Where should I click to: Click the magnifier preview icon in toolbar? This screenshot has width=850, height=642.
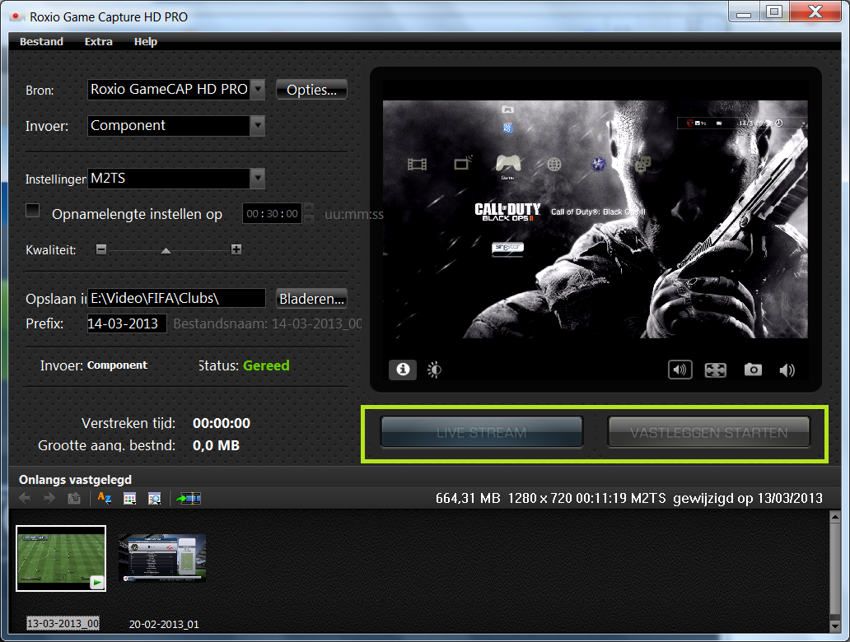pos(155,499)
